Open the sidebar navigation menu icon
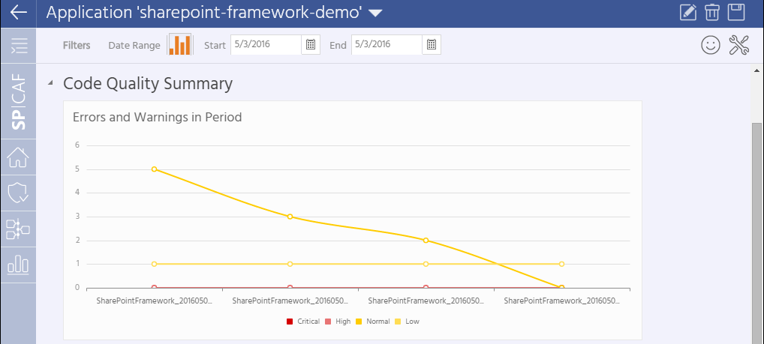764x344 pixels. click(x=18, y=46)
